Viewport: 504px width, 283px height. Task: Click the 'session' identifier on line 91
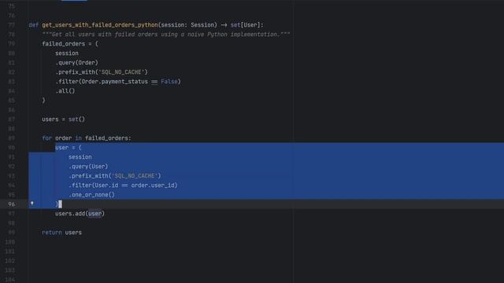click(x=80, y=157)
